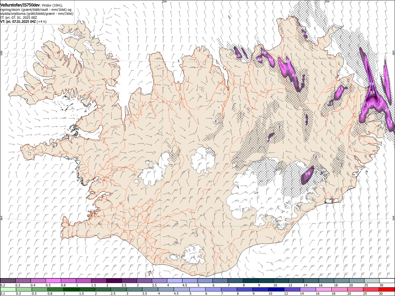Screen dimensions: 395x296
Task: Click the medium green 0.5–0.8 rain scale swatch
Action: [39, 290]
